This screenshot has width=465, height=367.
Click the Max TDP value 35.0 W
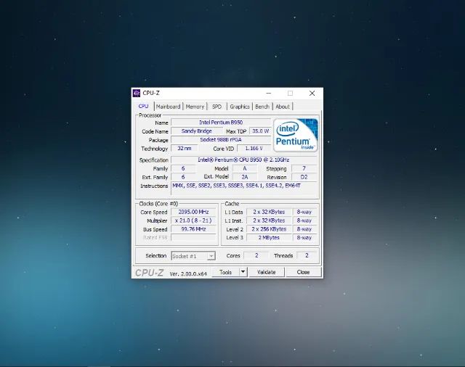[x=260, y=131]
